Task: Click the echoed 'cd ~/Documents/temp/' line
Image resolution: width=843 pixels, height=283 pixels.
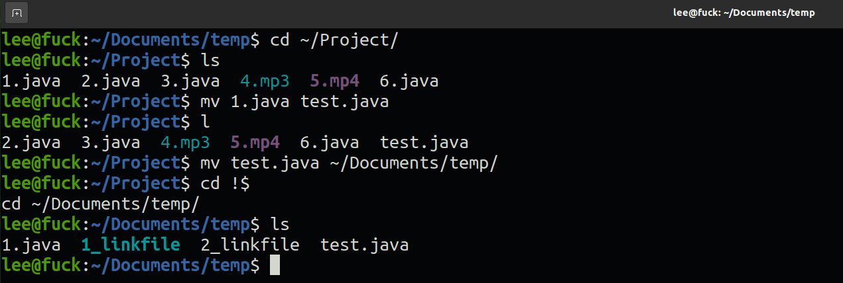Action: tap(101, 204)
